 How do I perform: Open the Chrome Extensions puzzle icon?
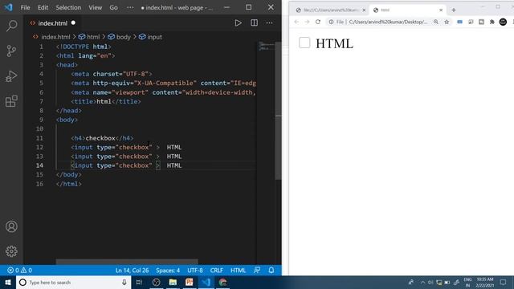(492, 22)
